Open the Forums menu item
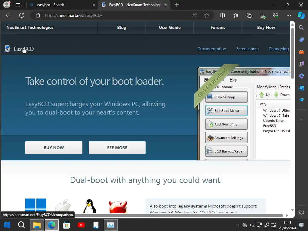 [x=218, y=27]
